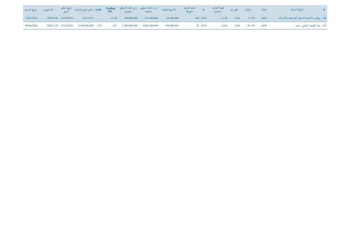Select closing price 26.170
The image size is (339, 240).
251,25
